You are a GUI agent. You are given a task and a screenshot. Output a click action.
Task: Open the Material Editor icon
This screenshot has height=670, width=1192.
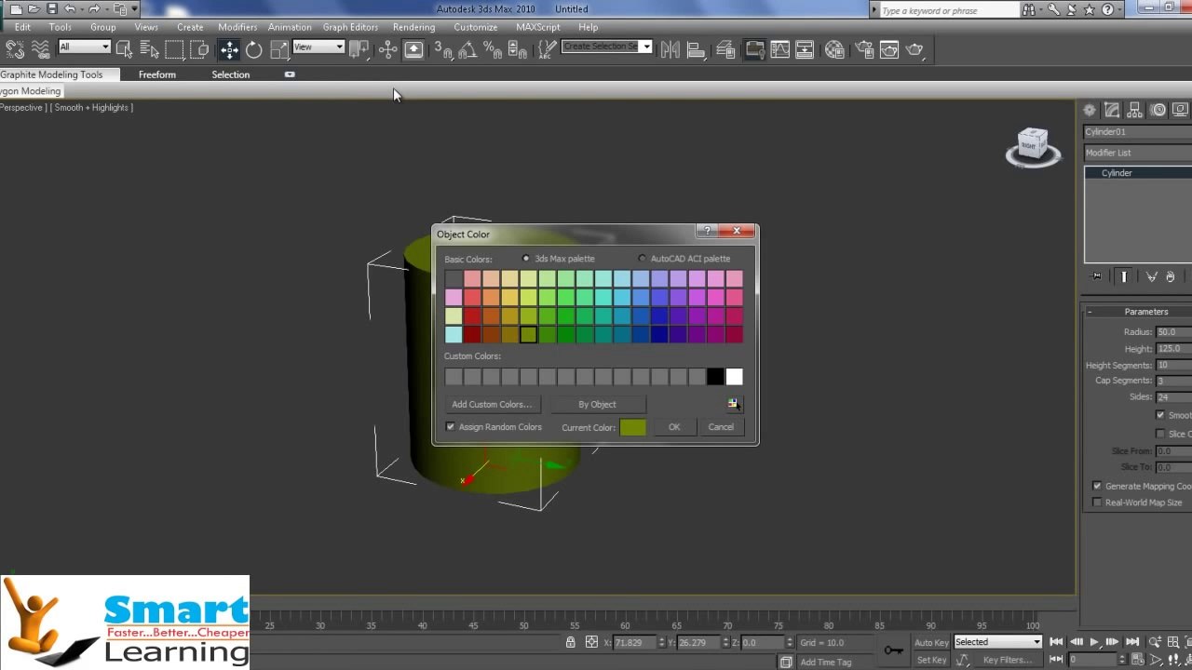[x=835, y=49]
